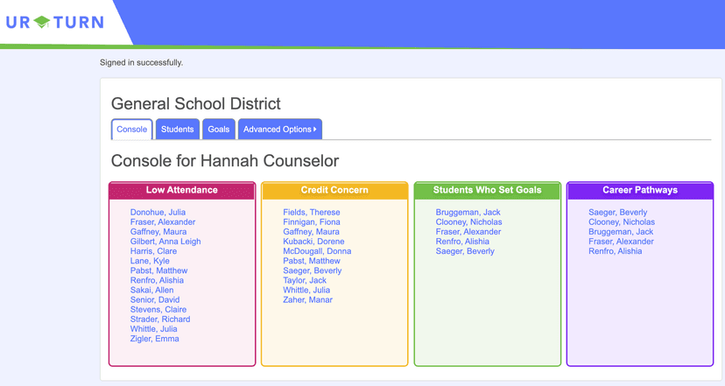This screenshot has width=725, height=386.
Task: Select the Students Who Set Goals header
Action: click(487, 190)
